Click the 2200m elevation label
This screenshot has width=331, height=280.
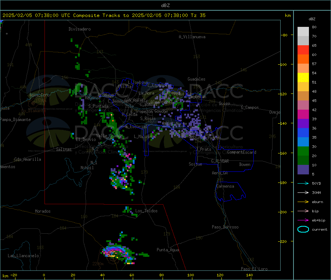pos(98,264)
